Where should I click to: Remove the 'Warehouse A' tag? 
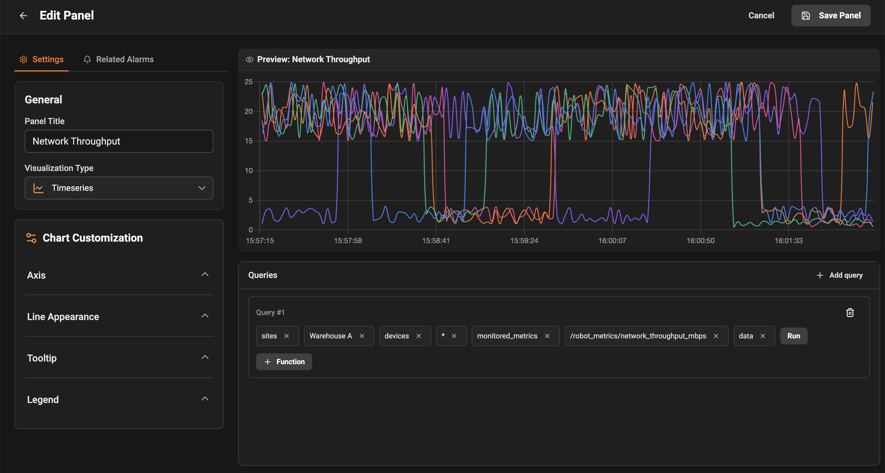[362, 336]
